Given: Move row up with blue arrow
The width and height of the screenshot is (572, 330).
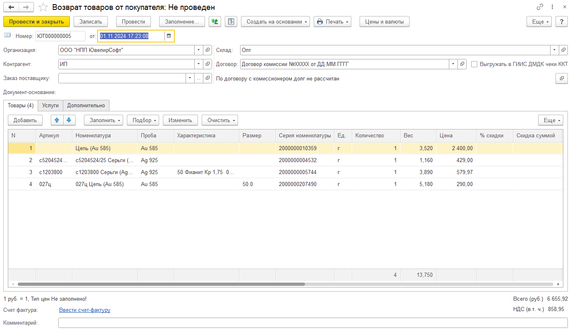Looking at the screenshot, I should click(57, 120).
